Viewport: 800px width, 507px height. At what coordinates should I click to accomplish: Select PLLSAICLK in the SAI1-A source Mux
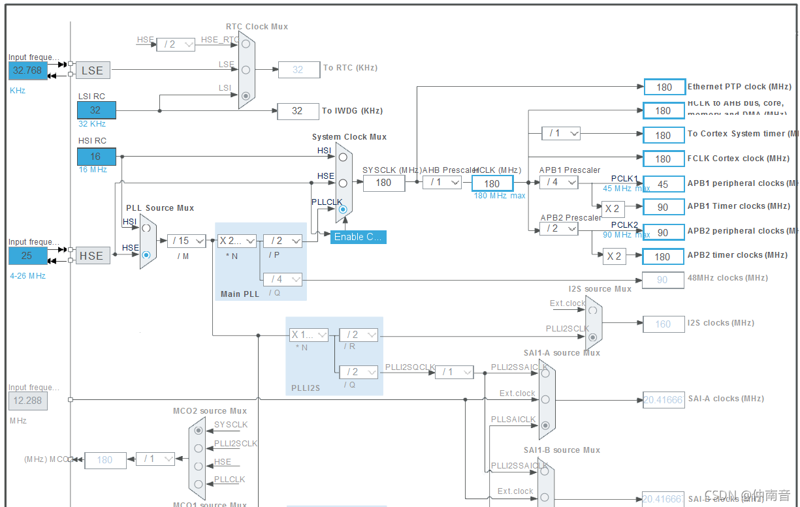pos(546,424)
